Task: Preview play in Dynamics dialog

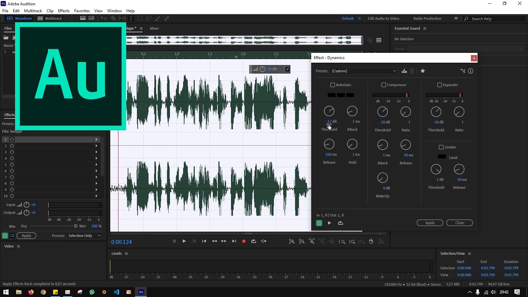Action: pyautogui.click(x=329, y=223)
